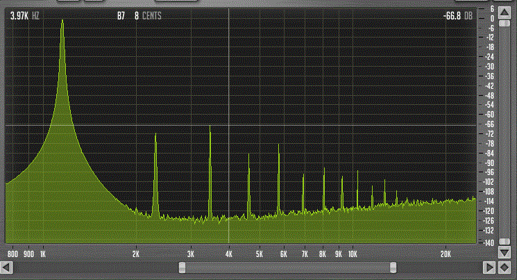Click the 7K label on the frequency axis
The width and height of the screenshot is (517, 280).
(305, 254)
